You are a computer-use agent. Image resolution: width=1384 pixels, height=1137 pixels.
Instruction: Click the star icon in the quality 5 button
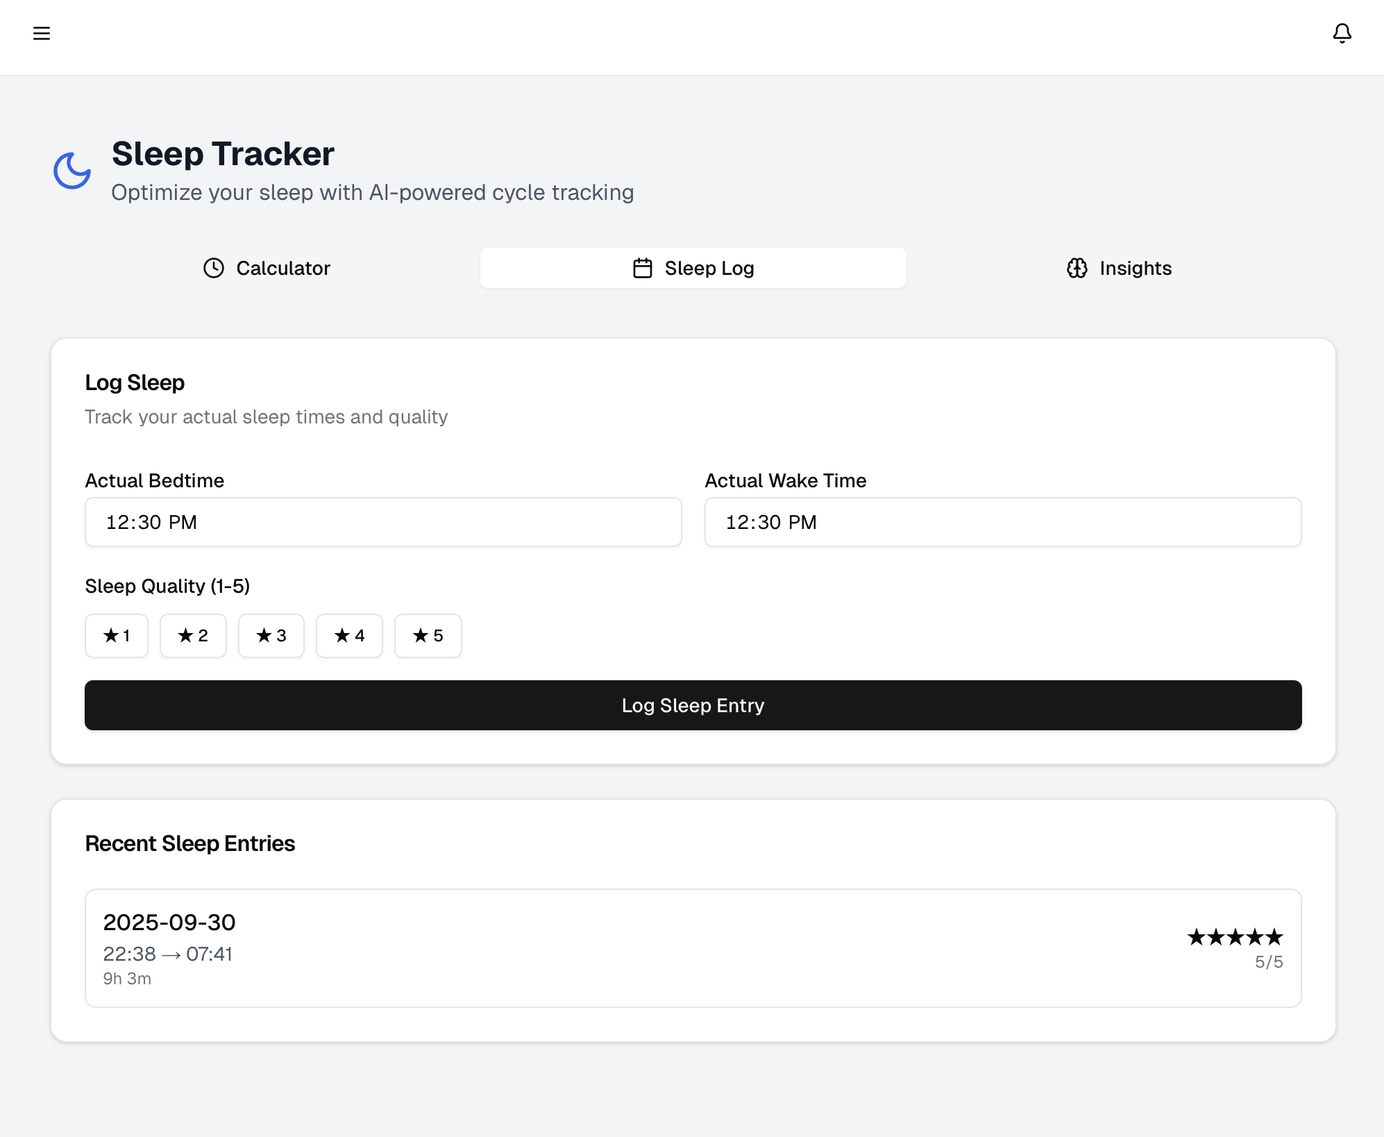click(421, 635)
